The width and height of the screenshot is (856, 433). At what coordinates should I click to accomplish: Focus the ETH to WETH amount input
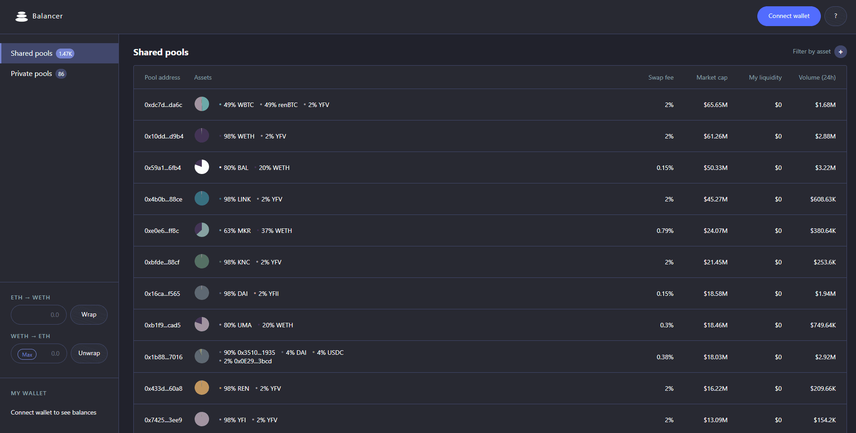tap(39, 315)
